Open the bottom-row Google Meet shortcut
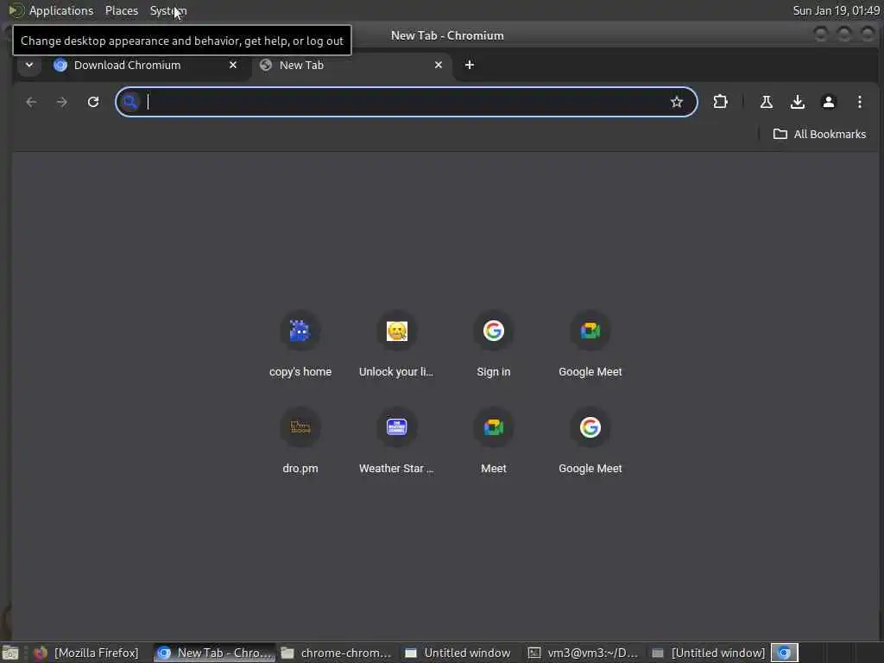 (590, 441)
